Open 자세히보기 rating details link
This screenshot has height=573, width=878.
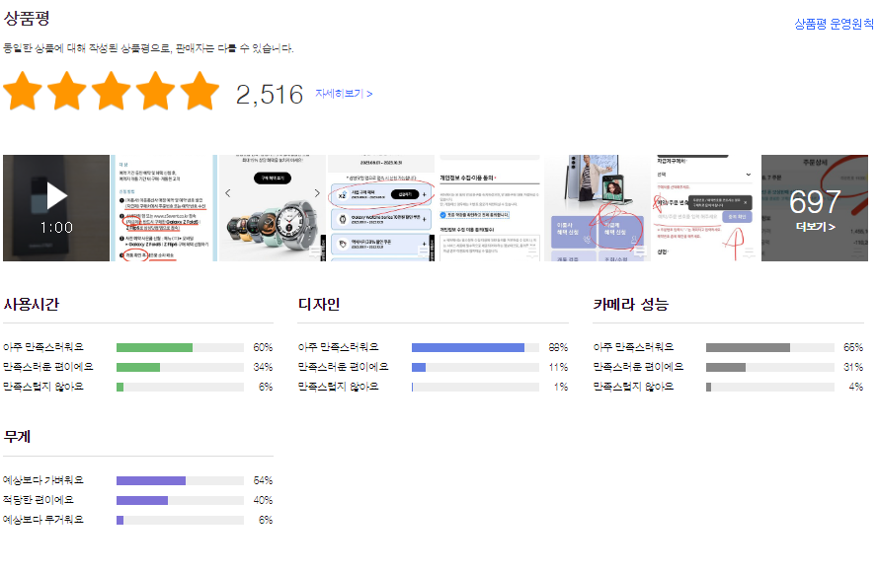344,94
